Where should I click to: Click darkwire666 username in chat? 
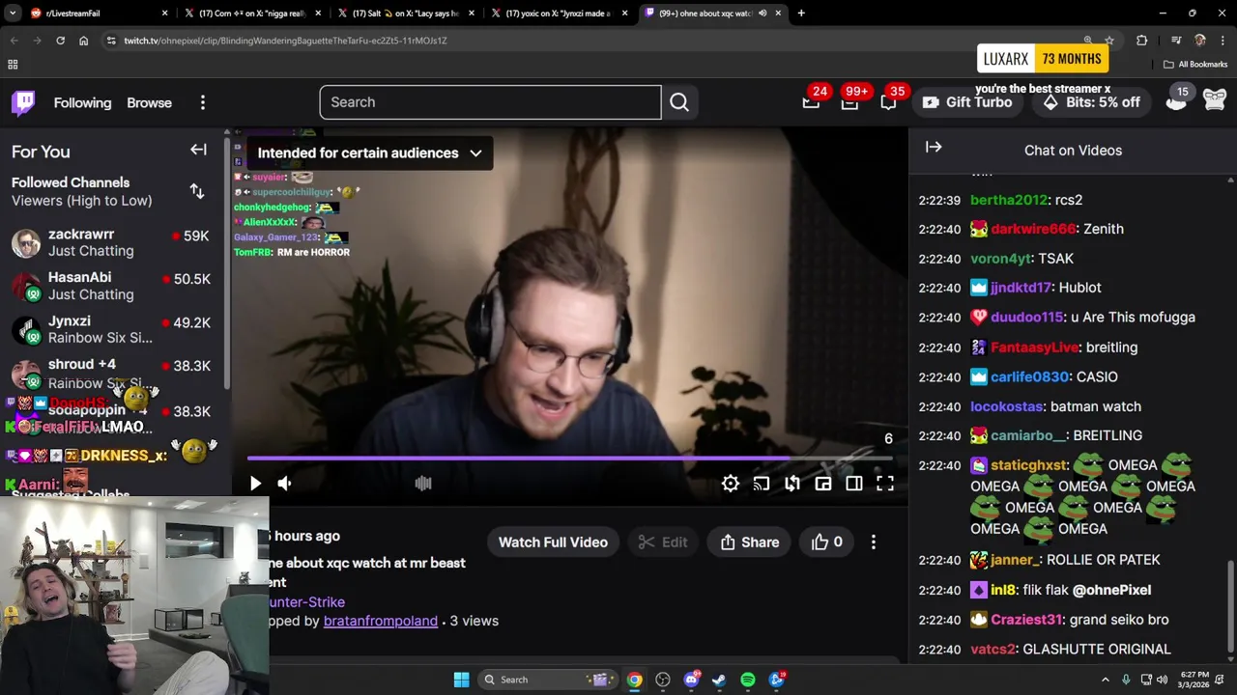(1033, 229)
